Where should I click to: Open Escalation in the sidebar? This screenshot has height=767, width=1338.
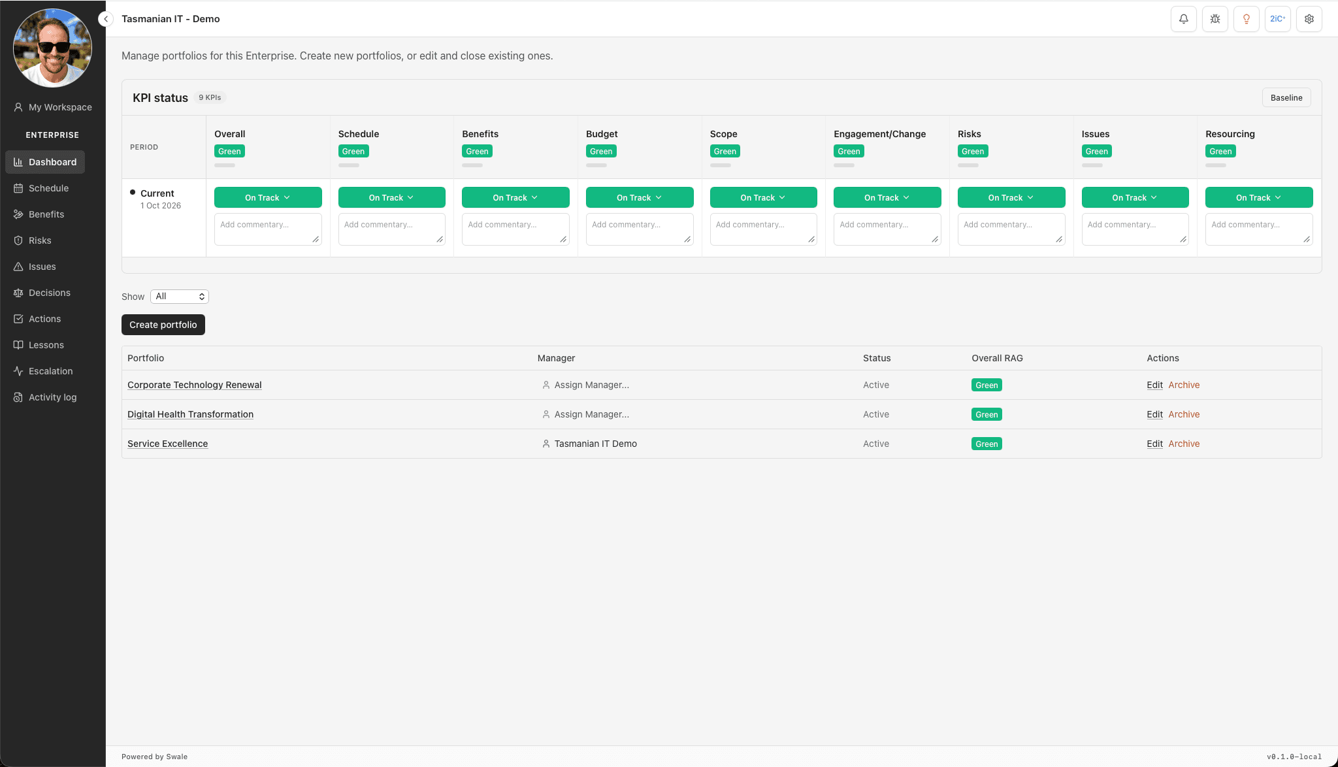43,371
